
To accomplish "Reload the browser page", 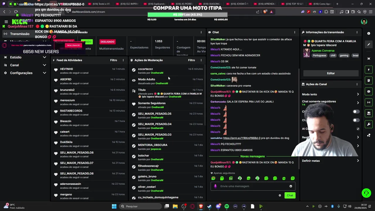I will 16,12.
